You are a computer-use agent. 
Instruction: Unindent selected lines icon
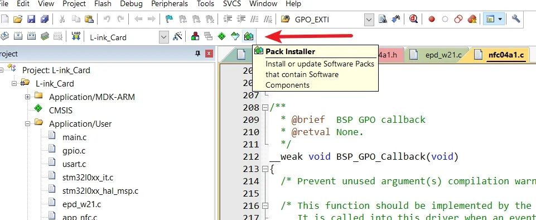point(242,19)
